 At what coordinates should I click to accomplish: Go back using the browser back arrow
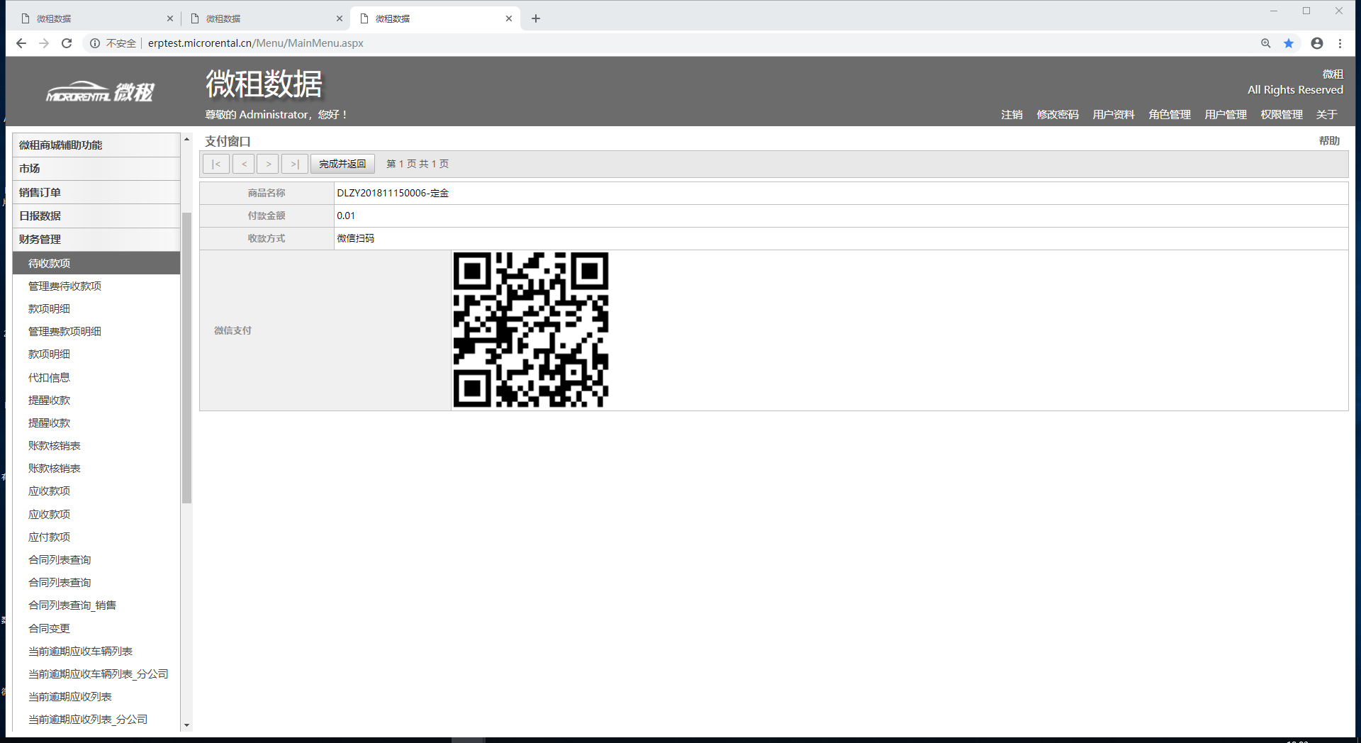pos(21,43)
